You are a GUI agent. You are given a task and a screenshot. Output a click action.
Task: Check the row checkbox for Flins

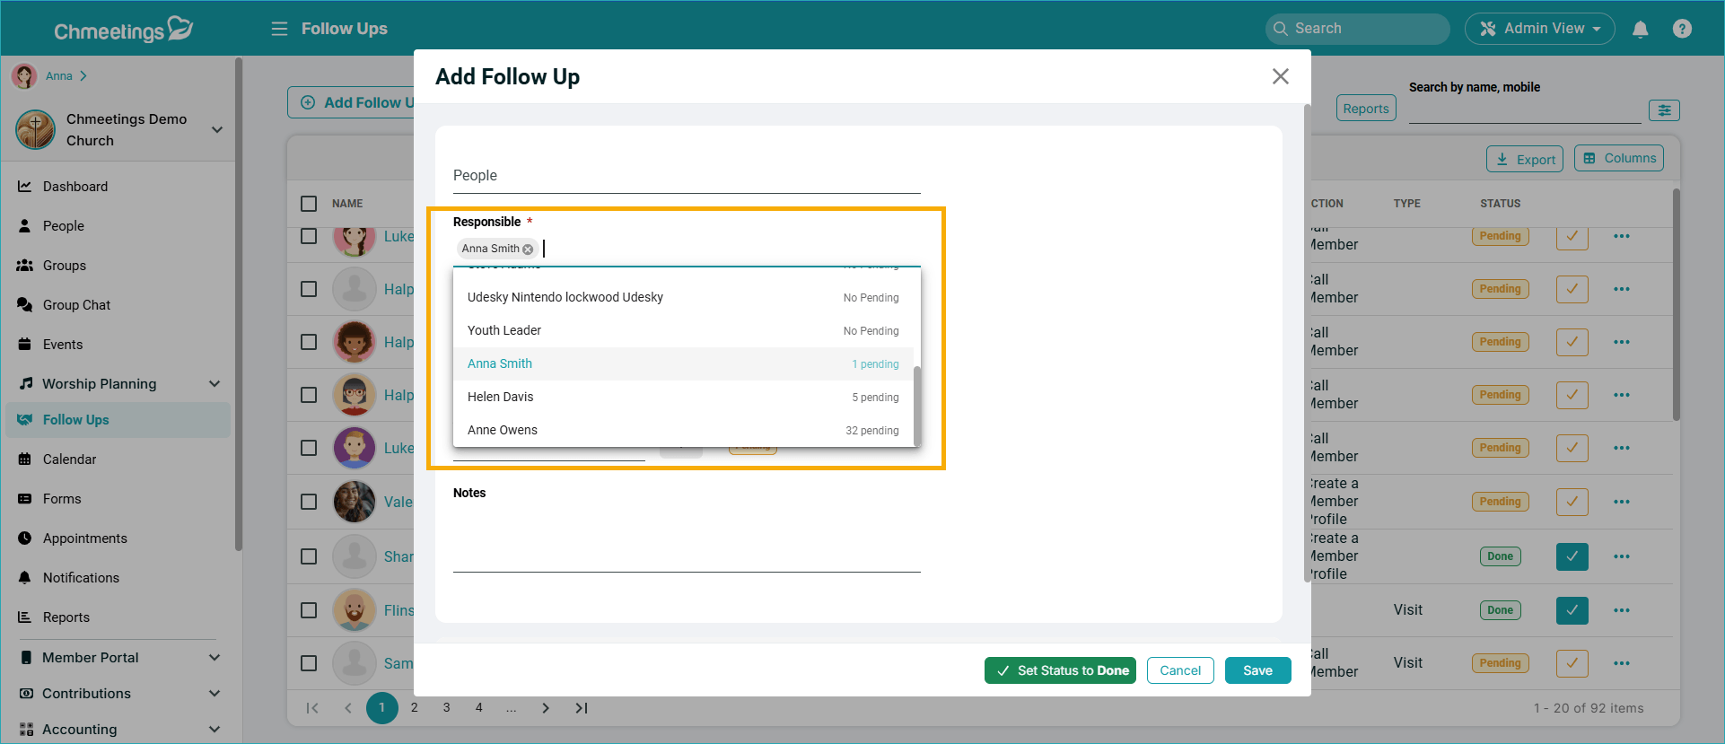[x=309, y=610]
